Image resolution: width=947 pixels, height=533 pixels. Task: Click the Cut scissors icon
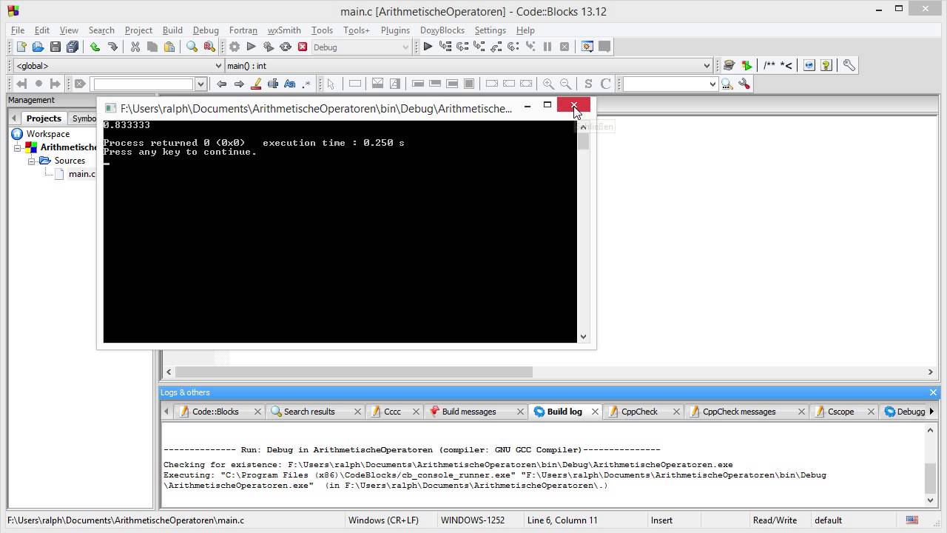click(135, 47)
